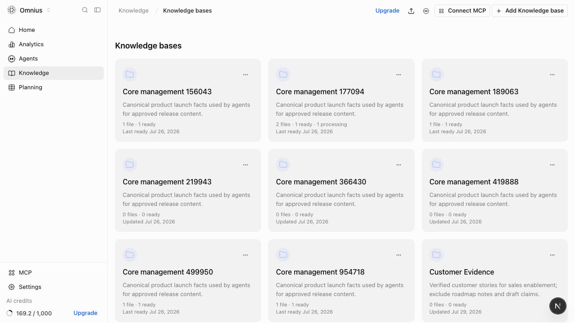The image size is (575, 323).
Task: Click the Knowledge bases breadcrumb
Action: pos(187,10)
